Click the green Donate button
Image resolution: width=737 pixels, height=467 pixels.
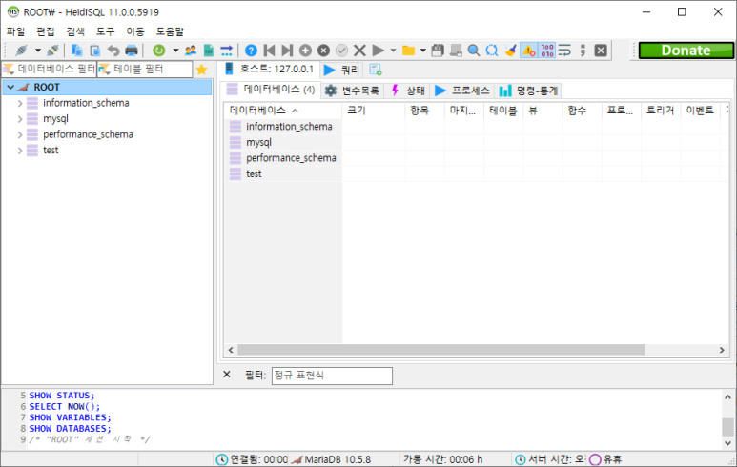tap(686, 51)
